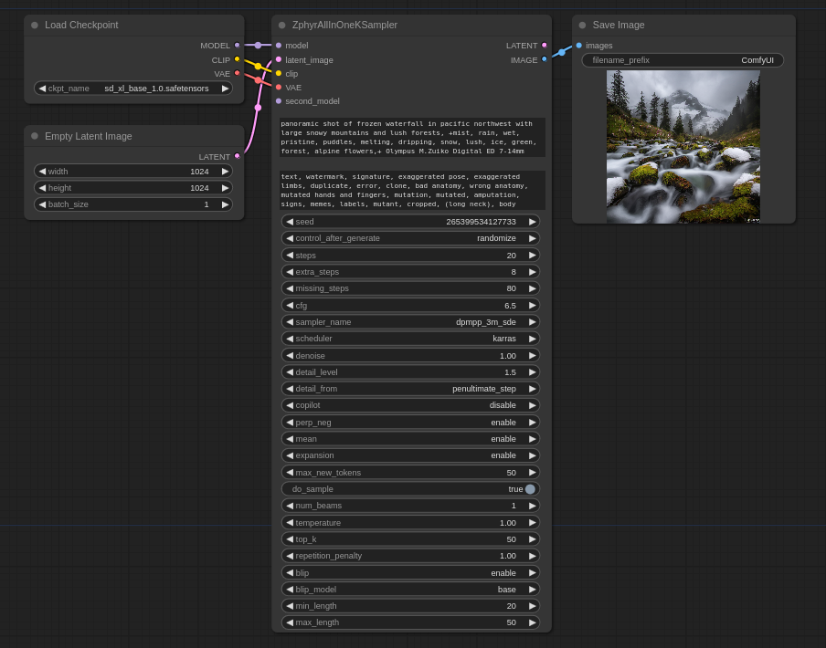Switch the blip setting with right arrow
Viewport: 826px width, 648px height.
532,573
